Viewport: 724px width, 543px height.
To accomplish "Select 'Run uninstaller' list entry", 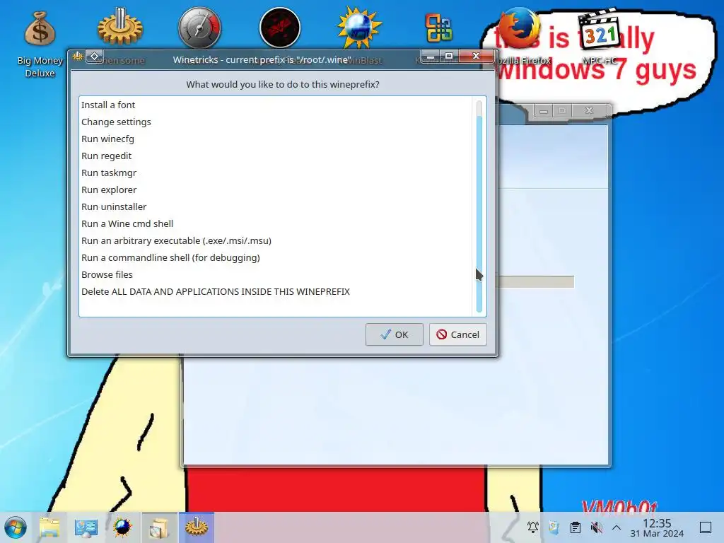I will click(x=275, y=207).
